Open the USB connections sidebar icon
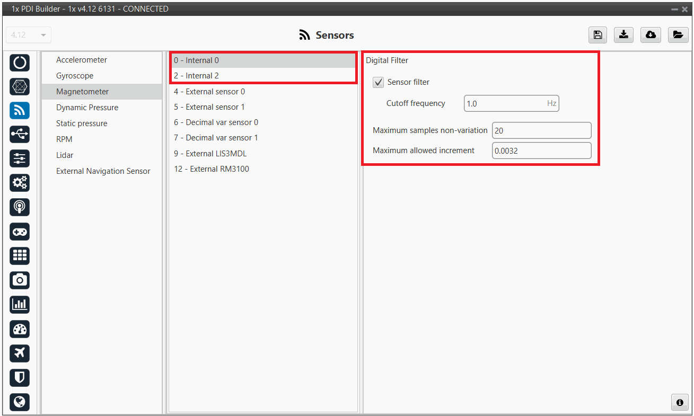The width and height of the screenshot is (694, 416). coord(20,135)
